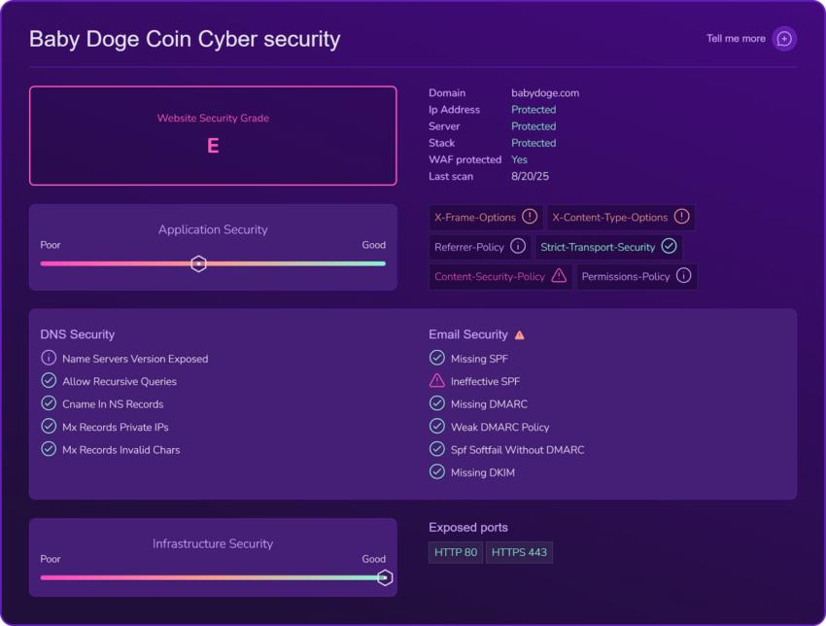Click the Spf Softfail Without DMARC text
This screenshot has height=626, width=826.
[x=517, y=450]
